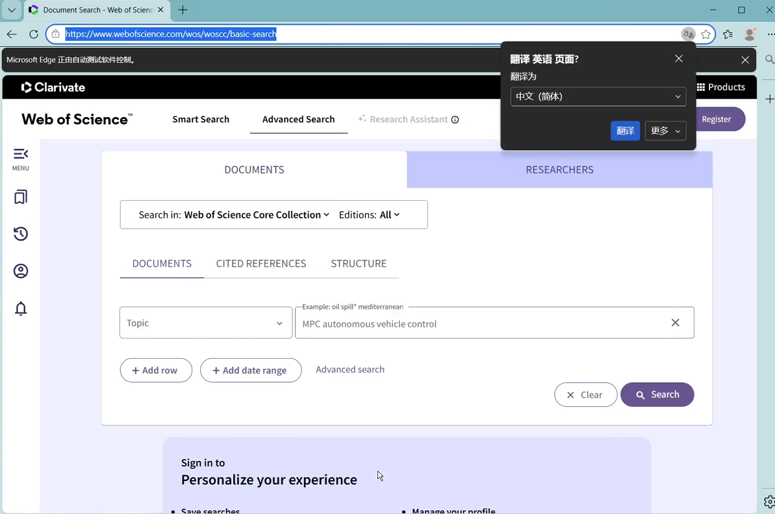Open the Products grid menu
The image size is (775, 514).
[720, 87]
